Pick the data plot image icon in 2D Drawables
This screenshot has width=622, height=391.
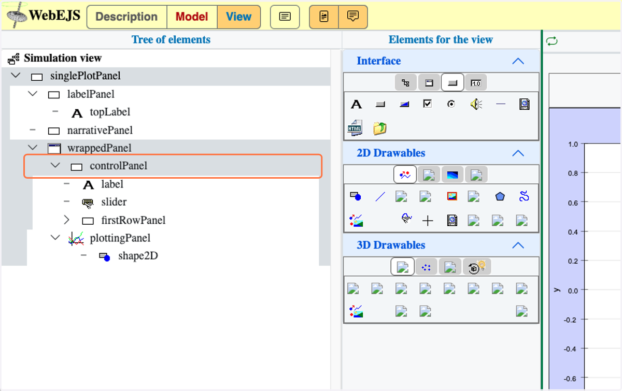tap(356, 221)
